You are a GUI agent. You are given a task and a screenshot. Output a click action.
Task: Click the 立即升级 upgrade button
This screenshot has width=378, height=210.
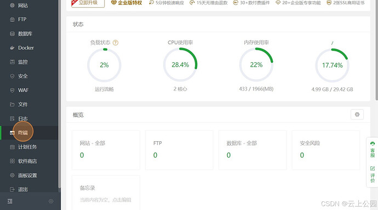tap(88, 3)
